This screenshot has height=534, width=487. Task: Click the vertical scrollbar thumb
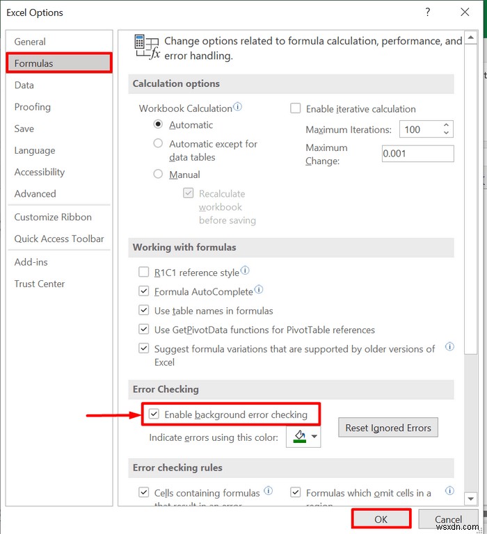470,199
